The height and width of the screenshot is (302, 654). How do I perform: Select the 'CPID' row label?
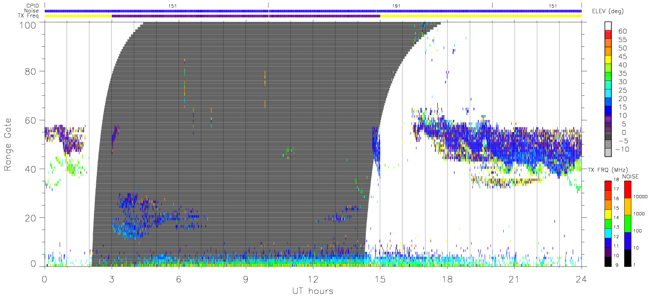tap(33, 5)
